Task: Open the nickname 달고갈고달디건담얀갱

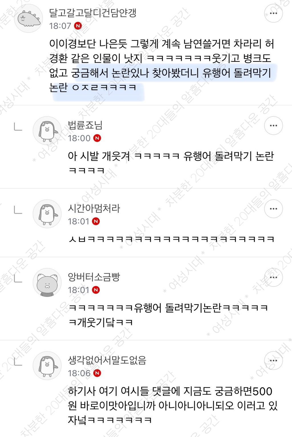Action: coord(93,13)
